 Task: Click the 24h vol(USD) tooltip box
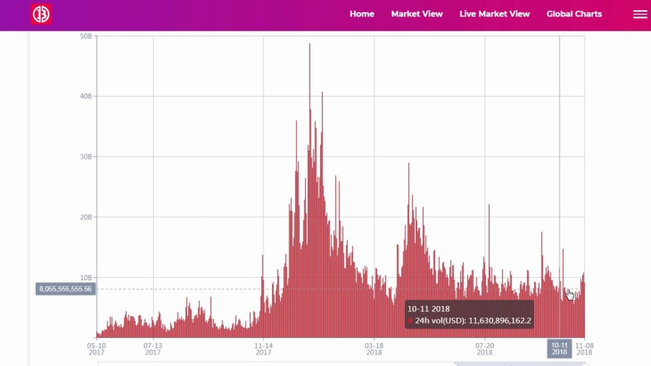tap(469, 315)
